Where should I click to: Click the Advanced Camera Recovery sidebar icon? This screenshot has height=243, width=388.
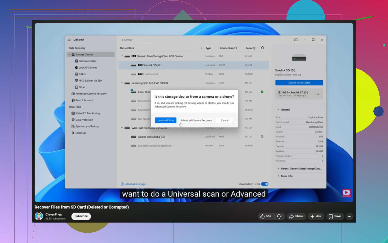(x=73, y=94)
